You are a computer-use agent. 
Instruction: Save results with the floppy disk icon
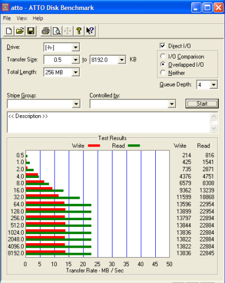(x=31, y=31)
